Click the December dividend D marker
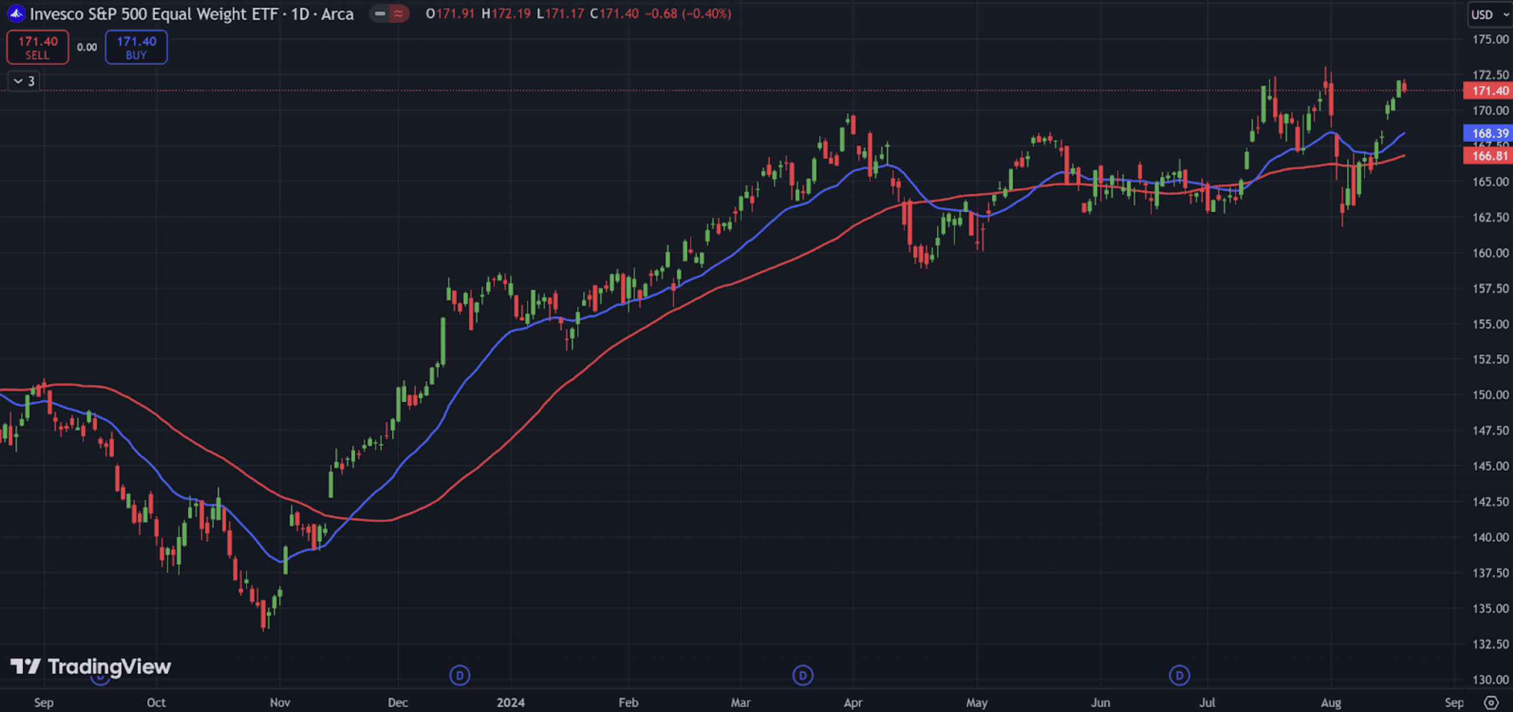The image size is (1513, 712). (x=459, y=675)
